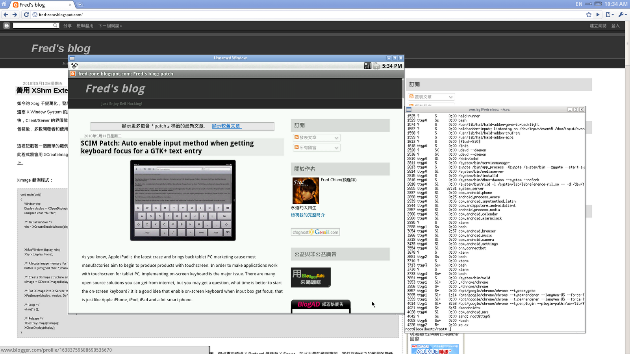630x354 pixels.
Task: Toggle the EN language indicator
Action: pyautogui.click(x=579, y=4)
